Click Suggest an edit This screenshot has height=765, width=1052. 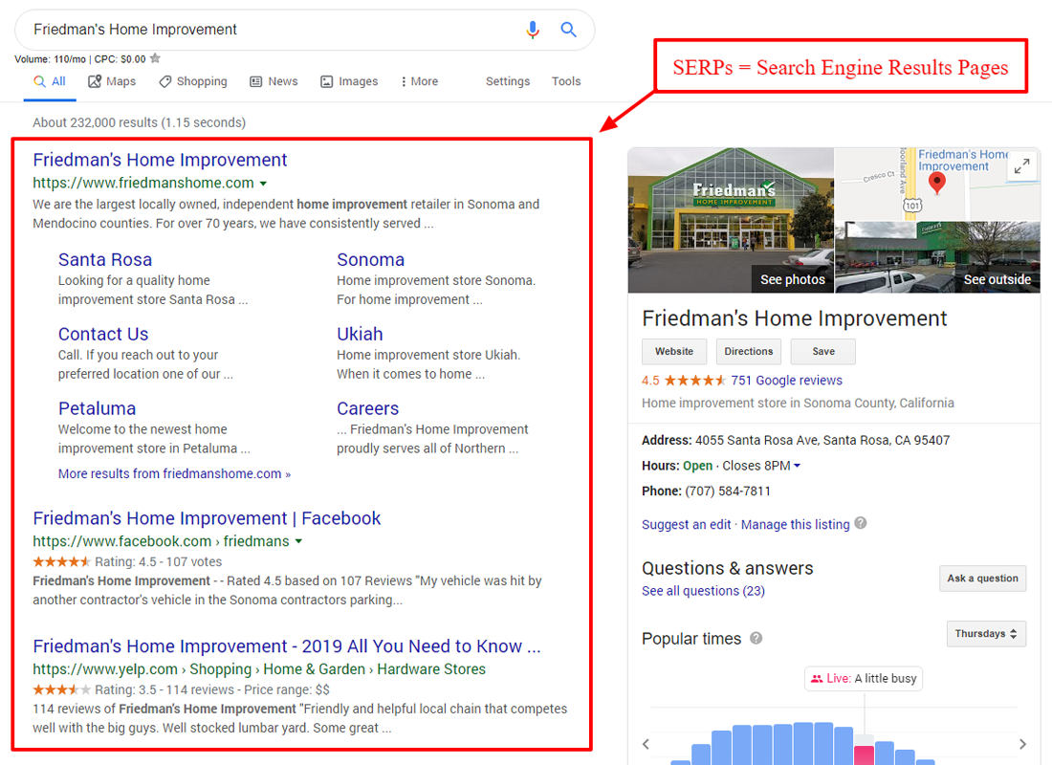(x=687, y=524)
